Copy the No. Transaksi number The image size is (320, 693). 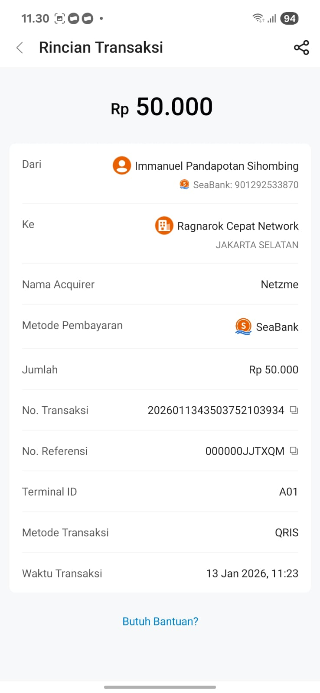[x=294, y=410]
